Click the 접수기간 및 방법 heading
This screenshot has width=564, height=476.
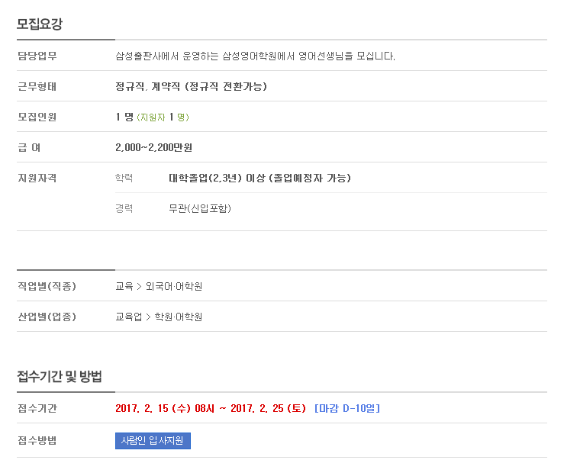click(x=60, y=376)
